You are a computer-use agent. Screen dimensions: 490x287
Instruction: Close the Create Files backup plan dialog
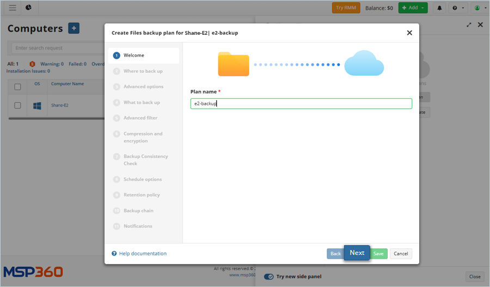point(409,33)
